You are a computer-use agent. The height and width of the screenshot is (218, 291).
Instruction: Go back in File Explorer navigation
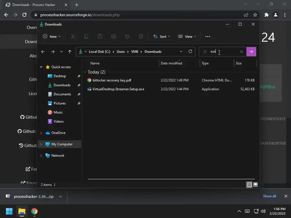(43, 52)
